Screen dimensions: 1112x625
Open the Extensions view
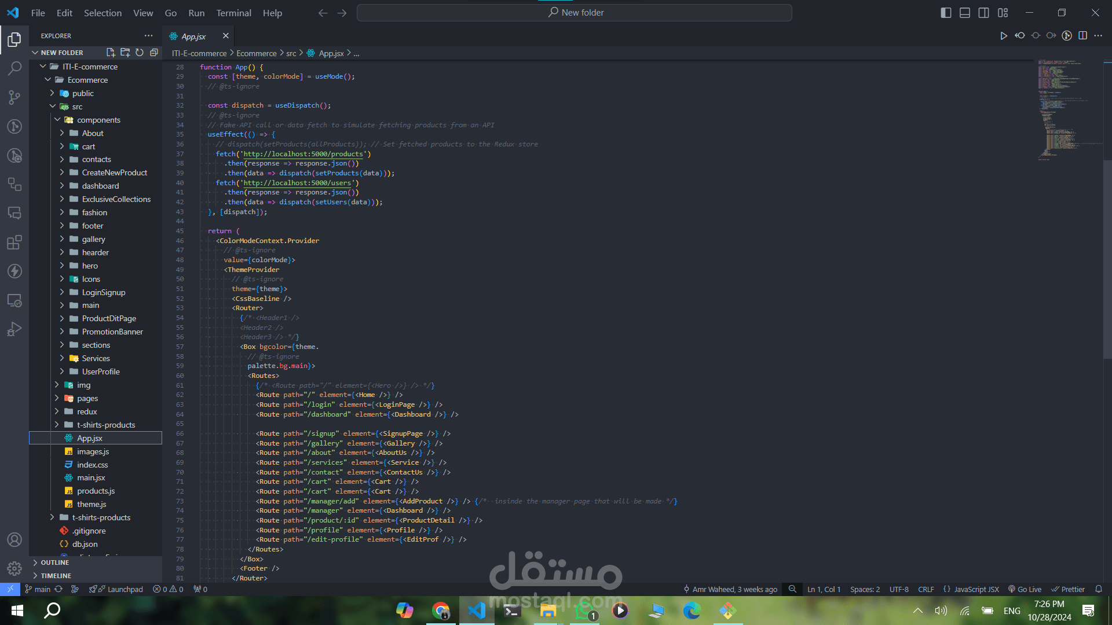point(14,242)
